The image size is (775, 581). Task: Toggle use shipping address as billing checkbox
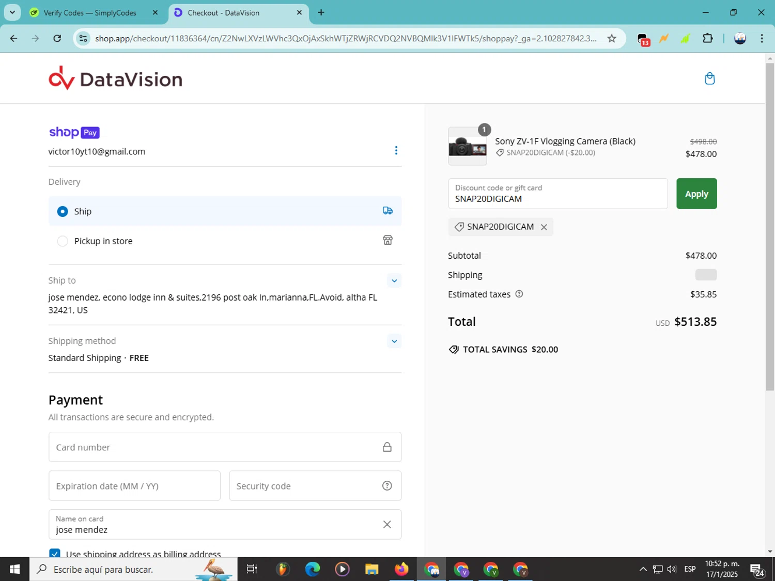(x=55, y=553)
